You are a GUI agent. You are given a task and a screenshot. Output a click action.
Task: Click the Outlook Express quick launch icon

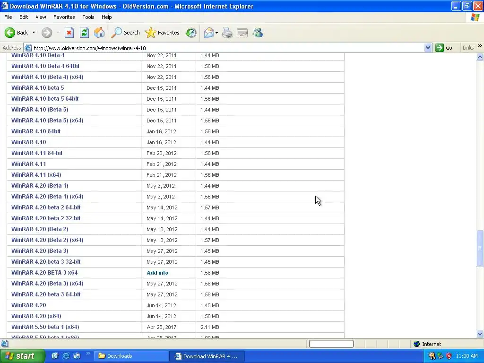coord(77,356)
